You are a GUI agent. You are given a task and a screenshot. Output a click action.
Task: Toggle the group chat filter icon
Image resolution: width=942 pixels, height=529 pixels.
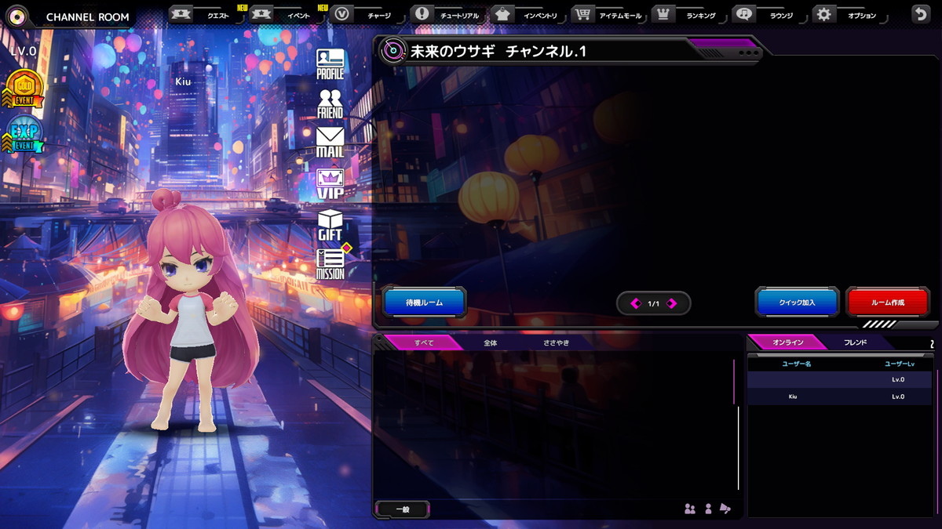[689, 509]
